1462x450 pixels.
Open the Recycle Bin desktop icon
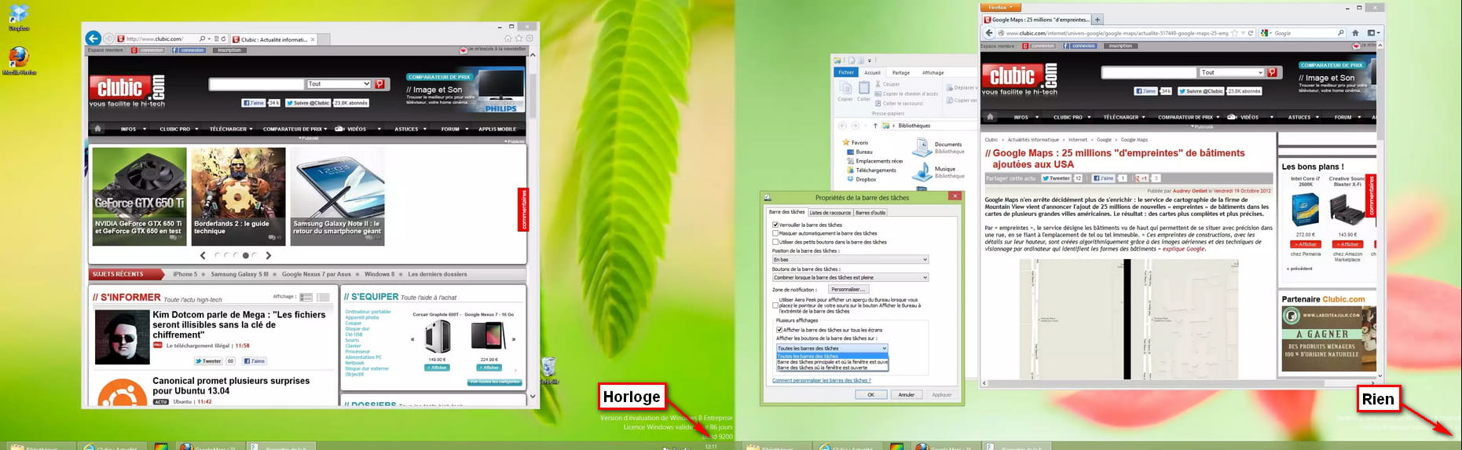pos(549,370)
